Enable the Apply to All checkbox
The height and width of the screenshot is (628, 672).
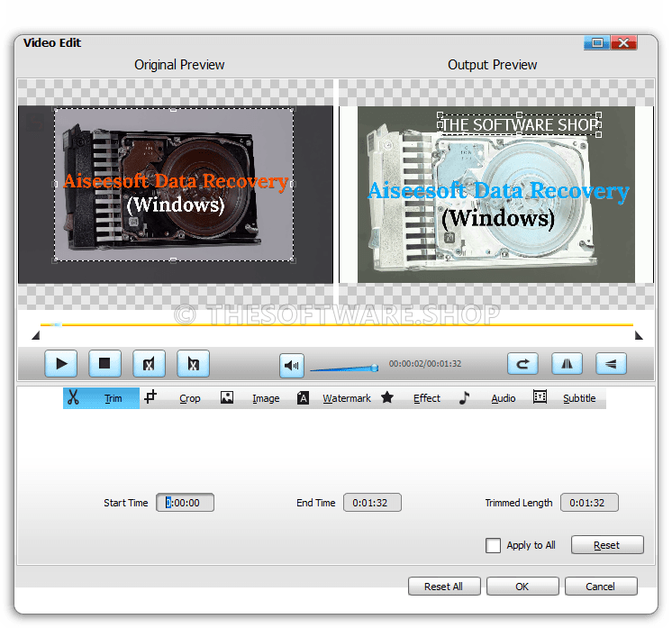[x=493, y=545]
